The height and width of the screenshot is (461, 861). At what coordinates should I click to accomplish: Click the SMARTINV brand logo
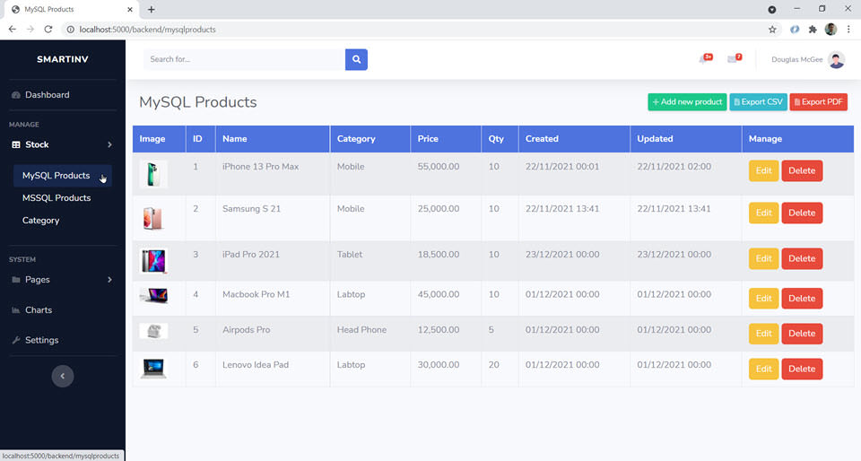coord(63,59)
